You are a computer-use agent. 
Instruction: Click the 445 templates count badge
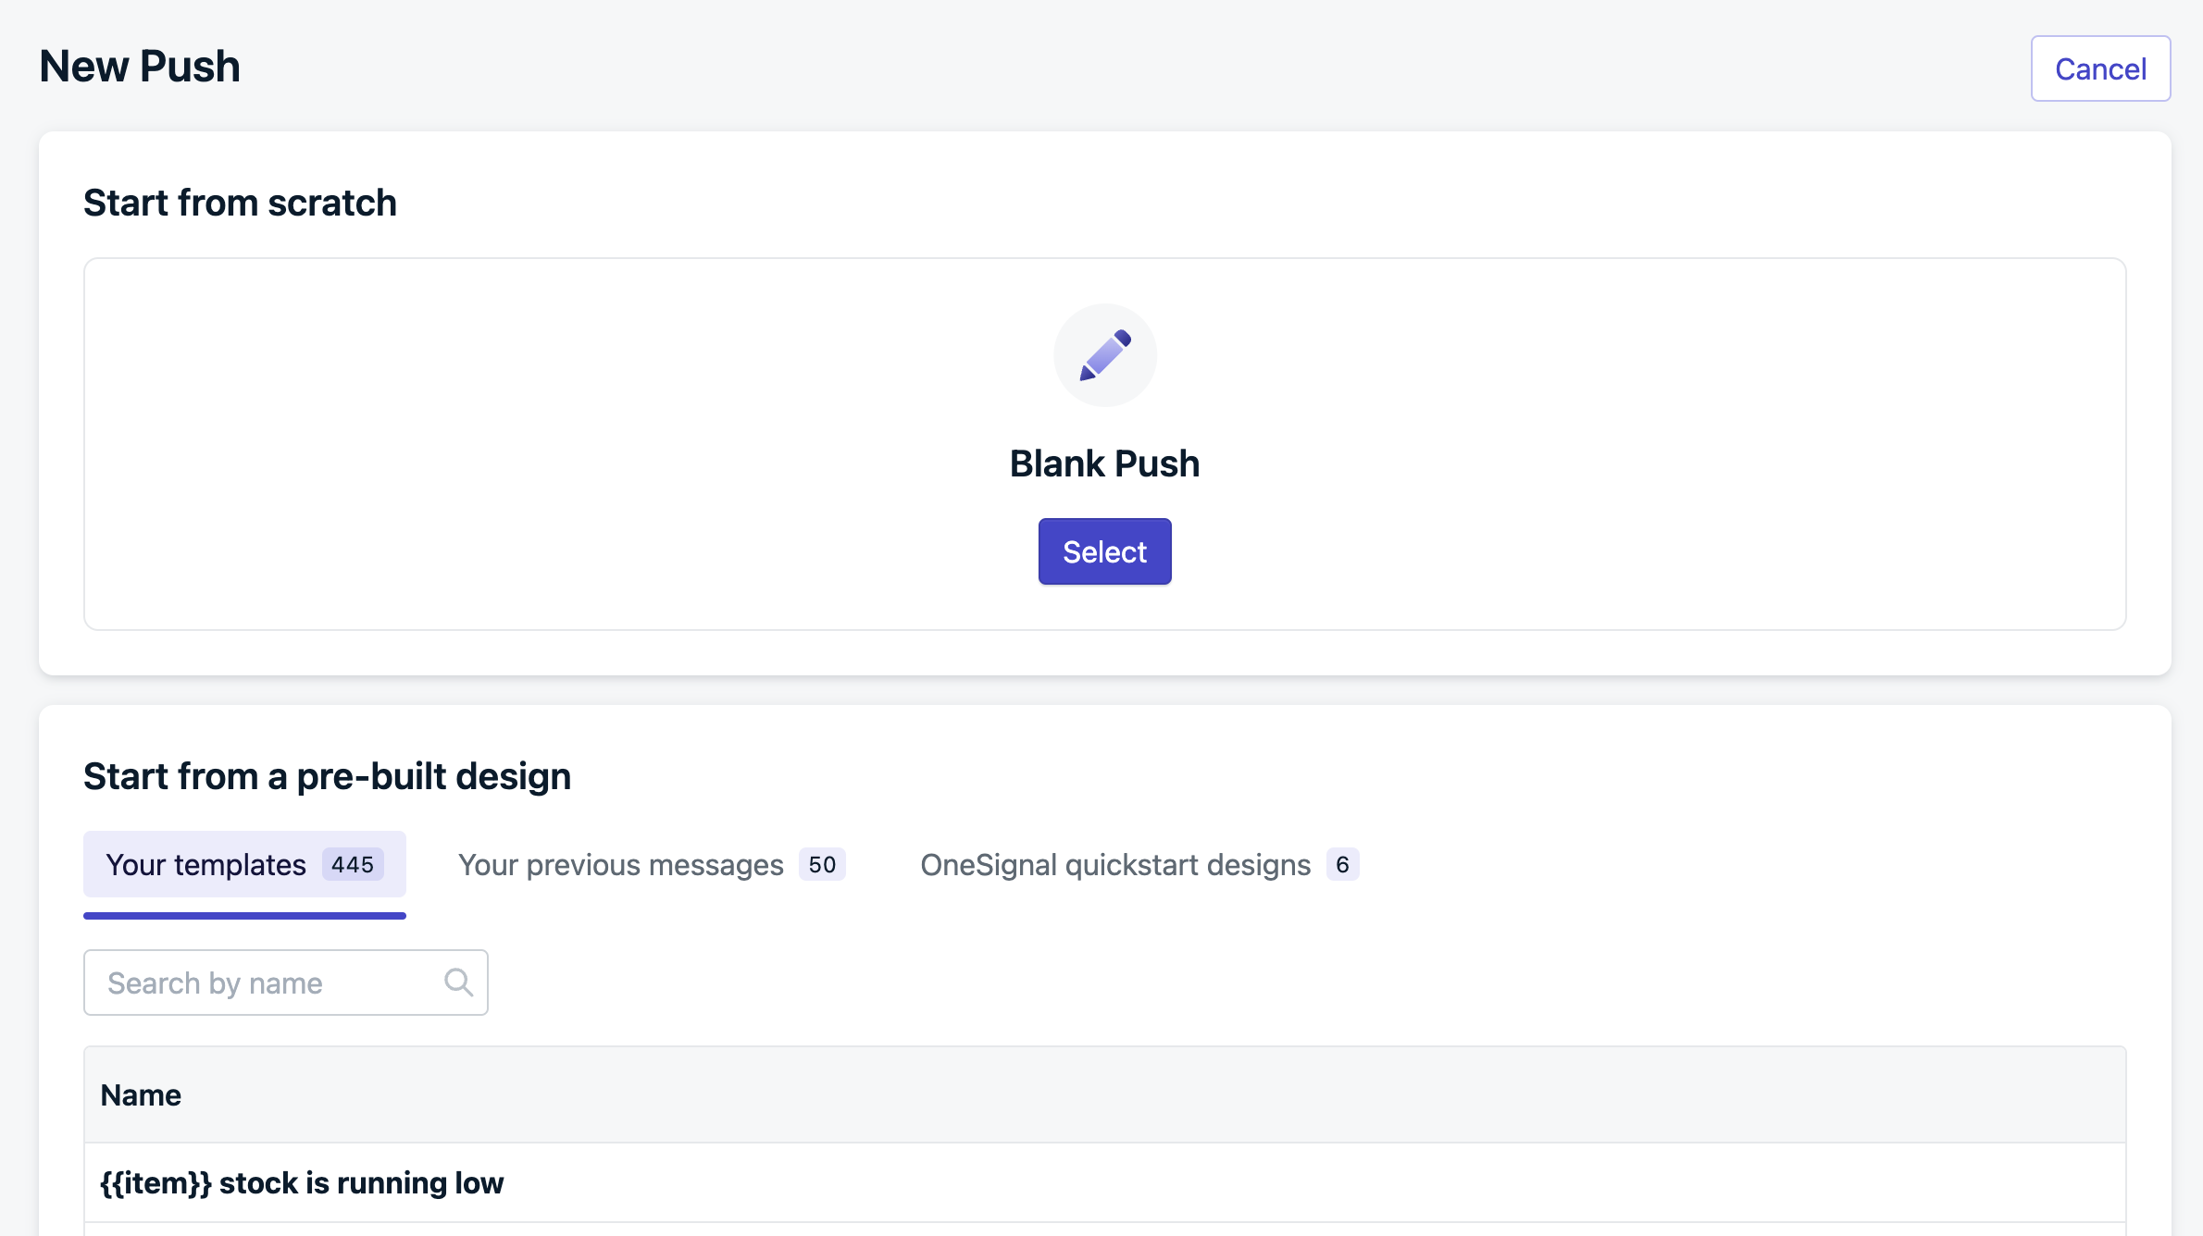[353, 864]
